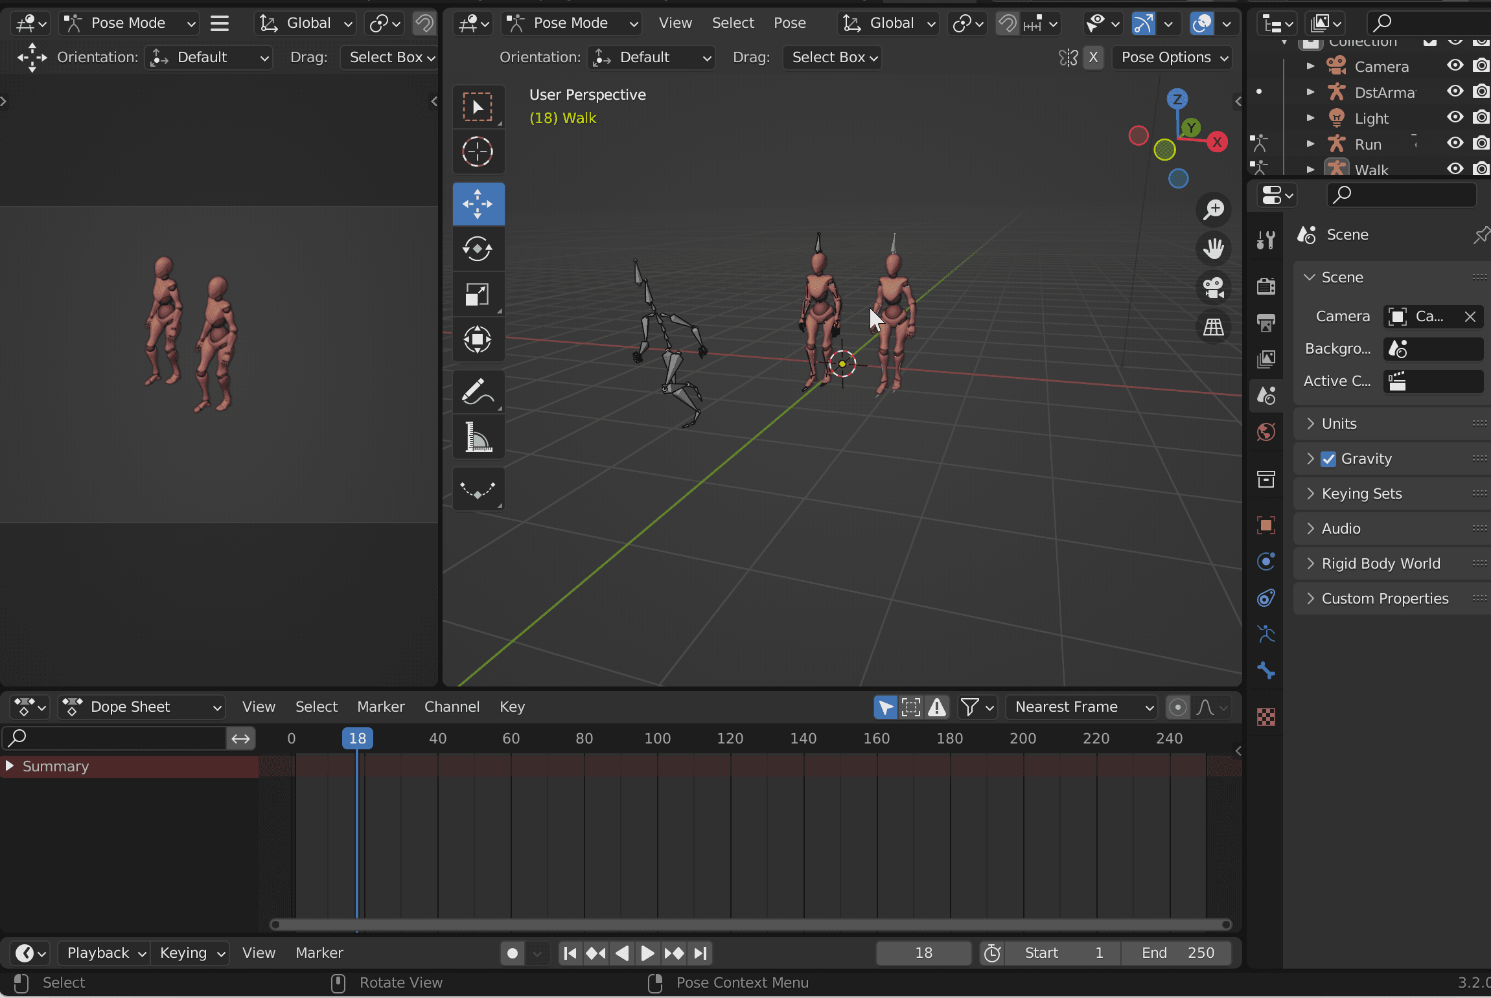The image size is (1491, 998).
Task: Play the animation forward
Action: click(x=647, y=953)
